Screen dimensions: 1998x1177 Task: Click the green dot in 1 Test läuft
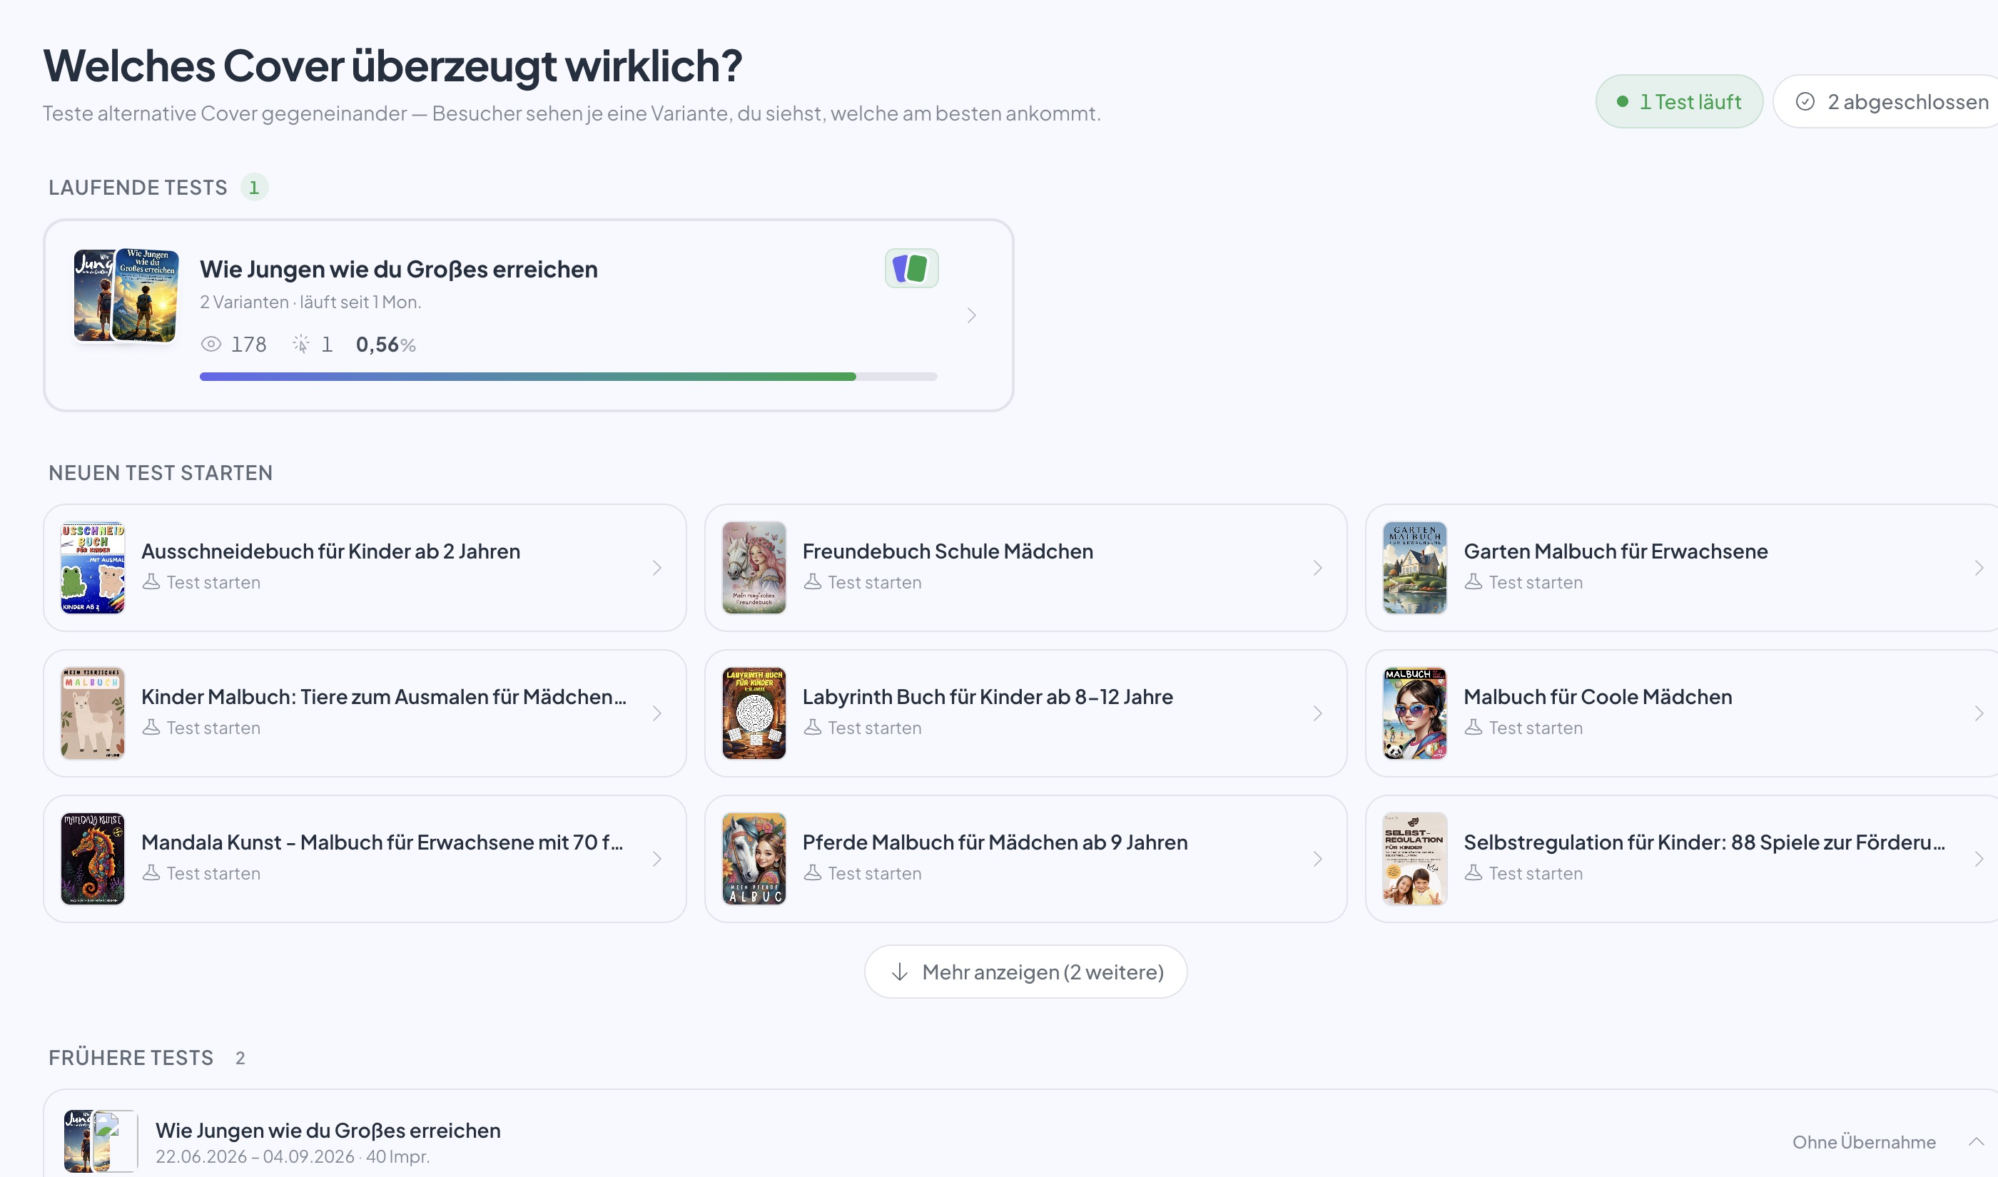(x=1622, y=101)
